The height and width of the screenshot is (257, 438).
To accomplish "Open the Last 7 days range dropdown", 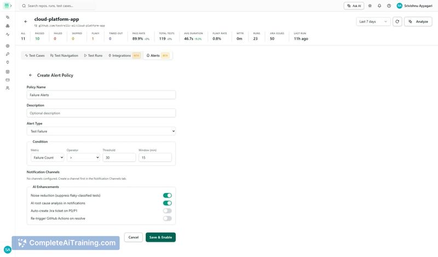I will [x=373, y=21].
